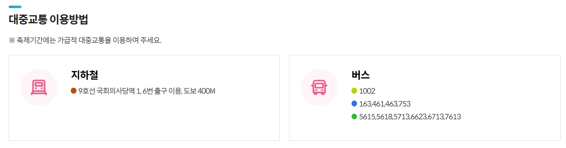The height and width of the screenshot is (148, 566).
Task: Click the 버스 heading
Action: tap(361, 75)
